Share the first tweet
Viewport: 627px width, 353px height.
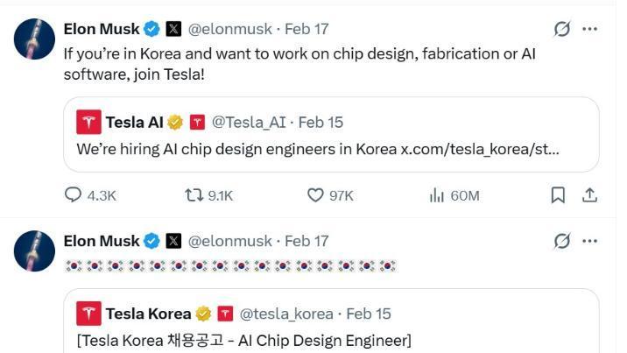click(590, 195)
